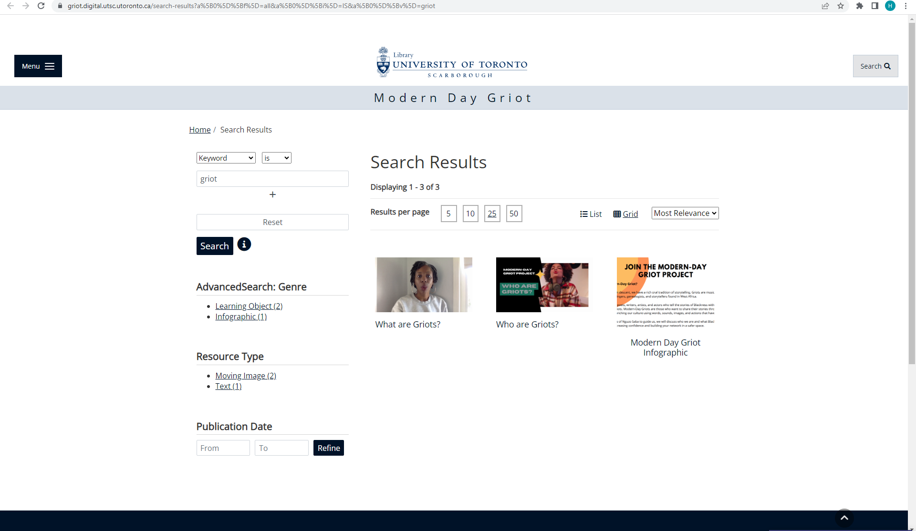Open the Keyword field dropdown
916x531 pixels.
click(x=226, y=158)
